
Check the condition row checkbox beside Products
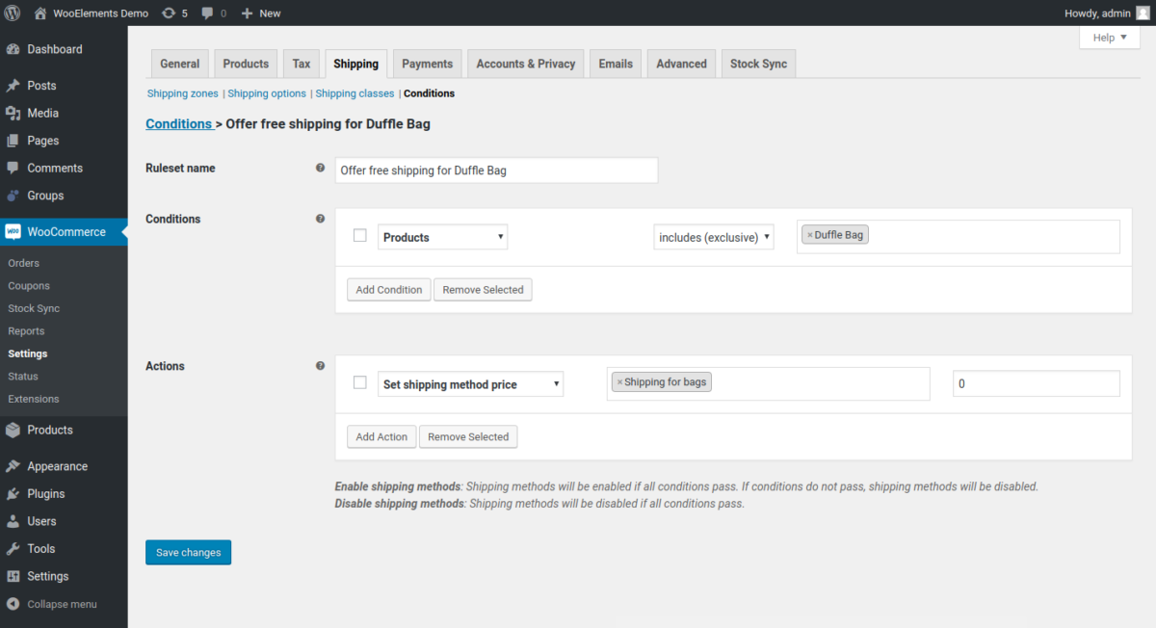pyautogui.click(x=359, y=235)
